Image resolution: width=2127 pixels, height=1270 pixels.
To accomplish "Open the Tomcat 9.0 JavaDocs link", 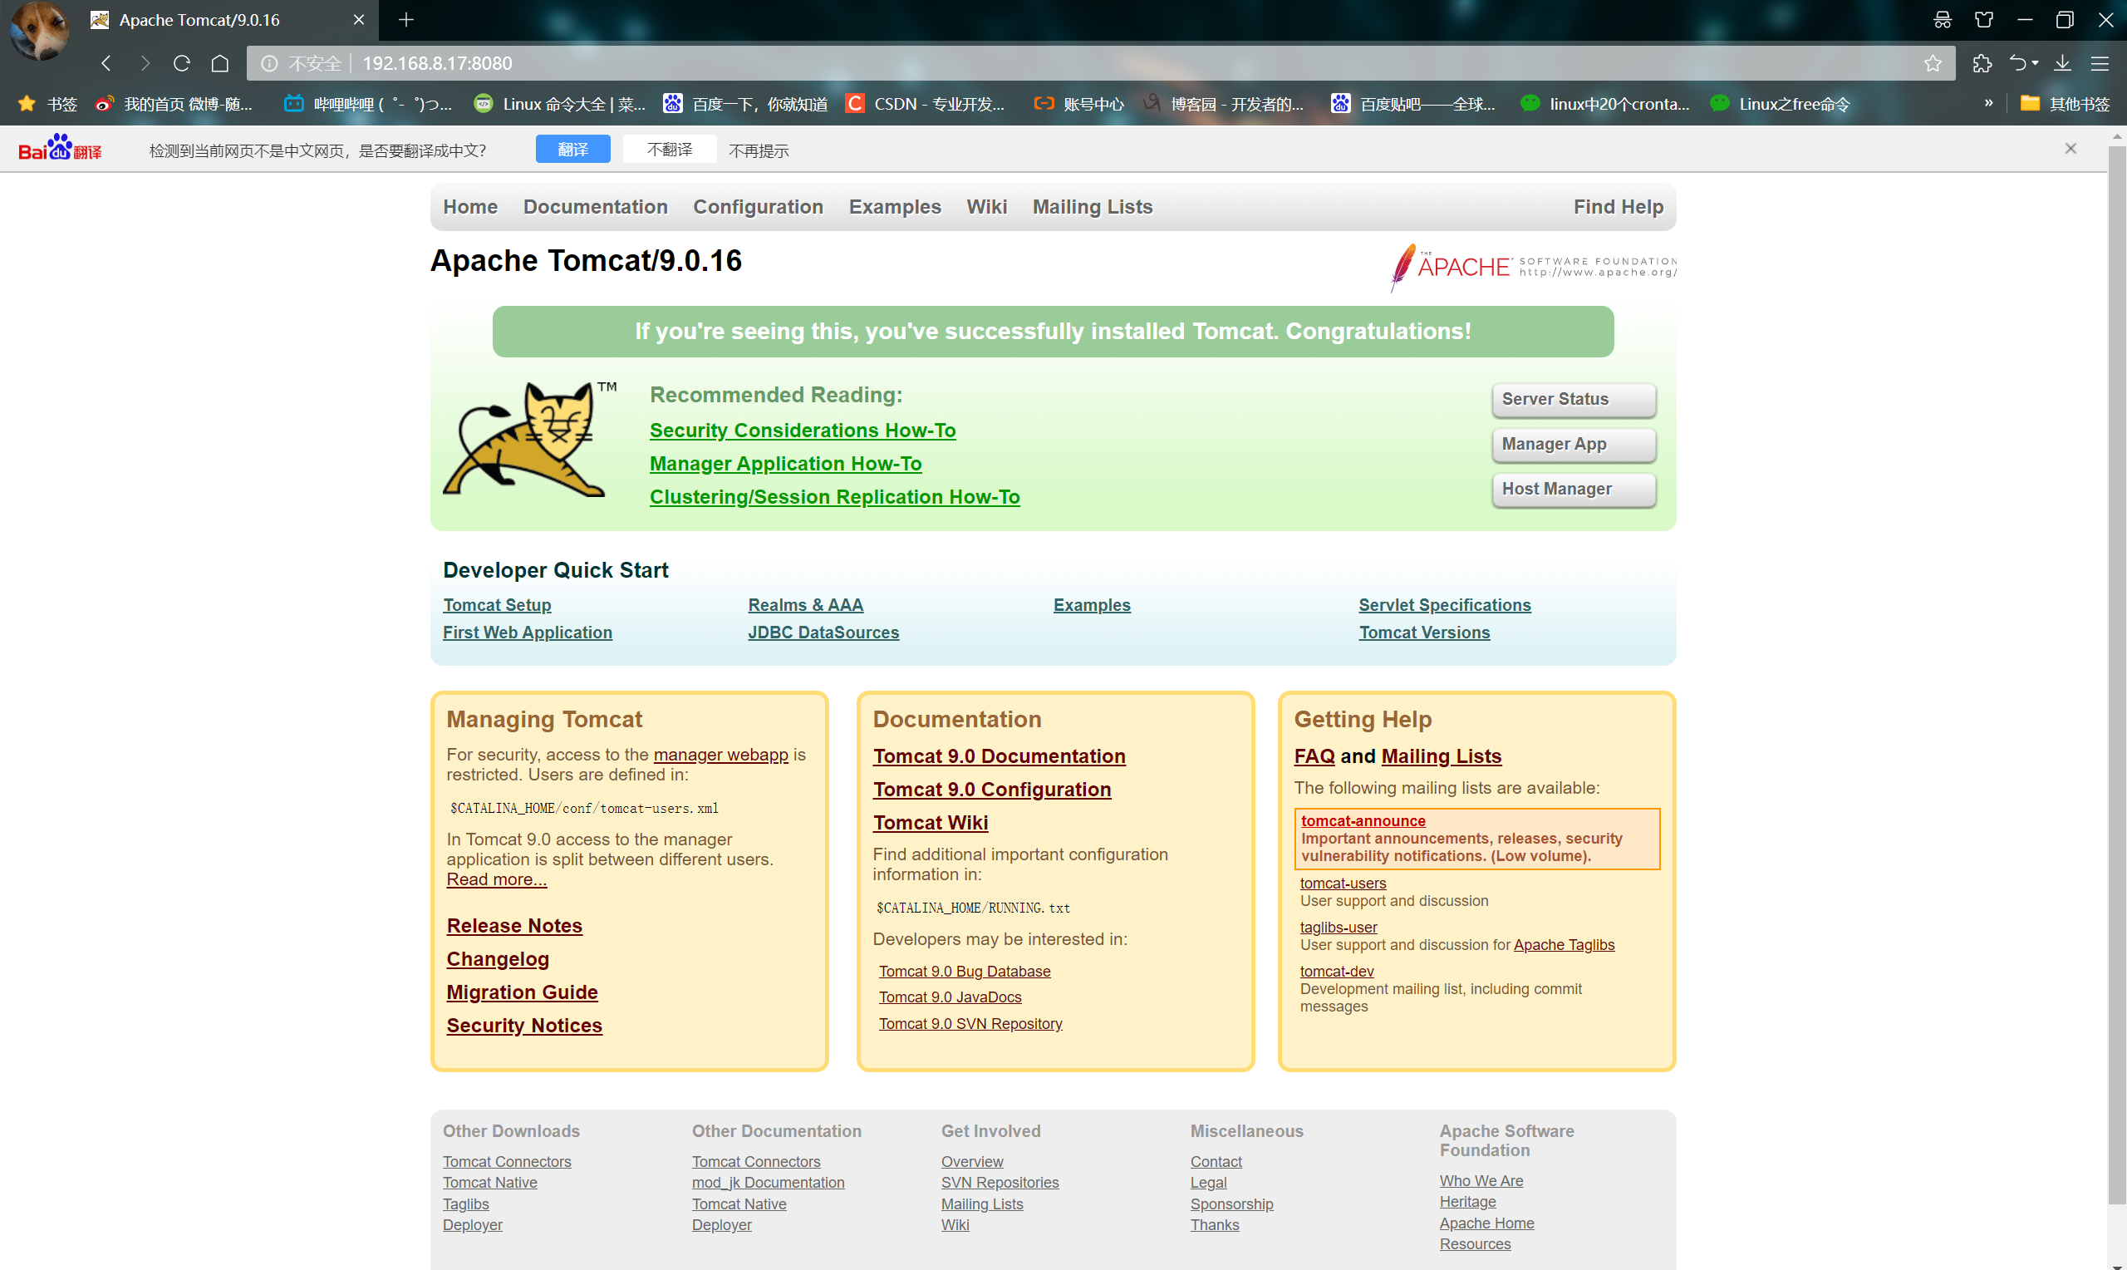I will click(951, 997).
